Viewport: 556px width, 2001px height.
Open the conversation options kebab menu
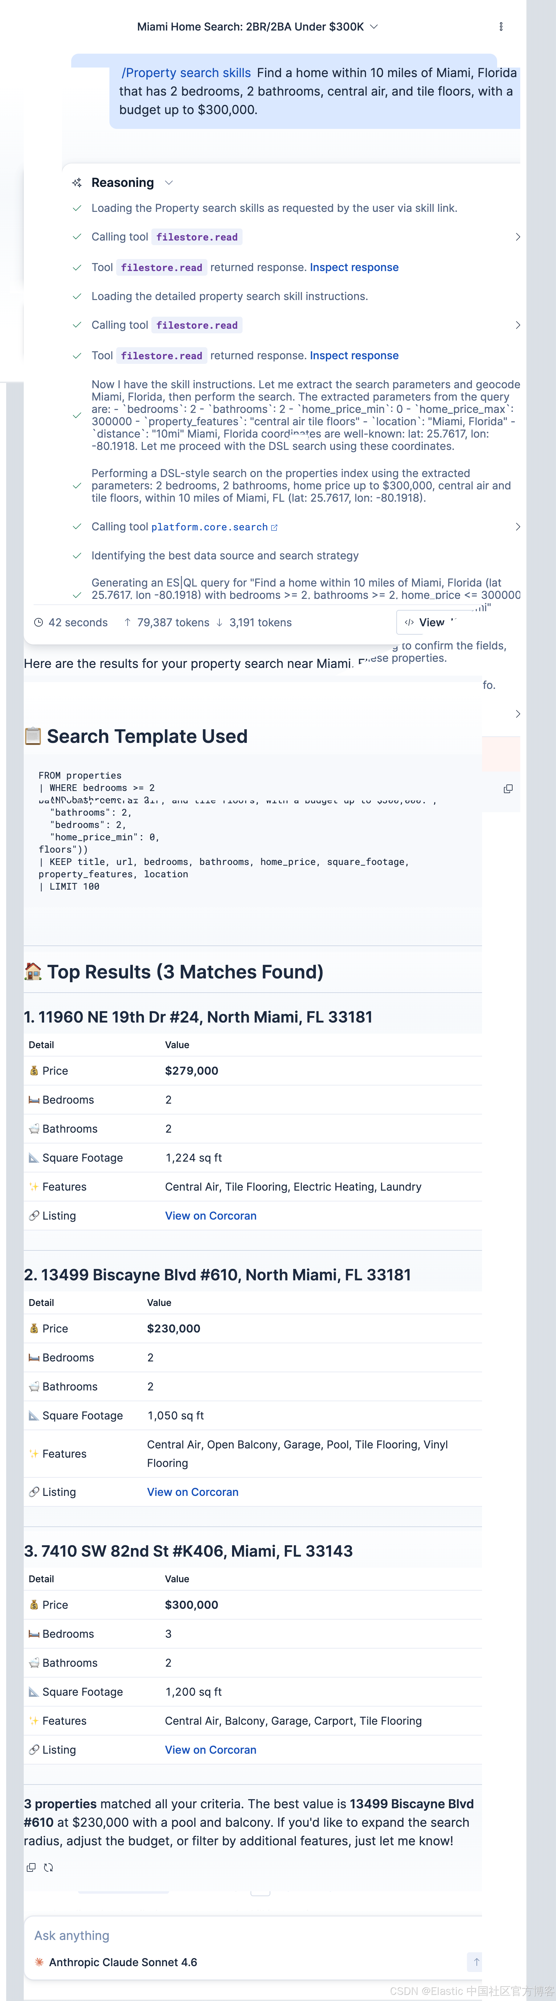(501, 27)
